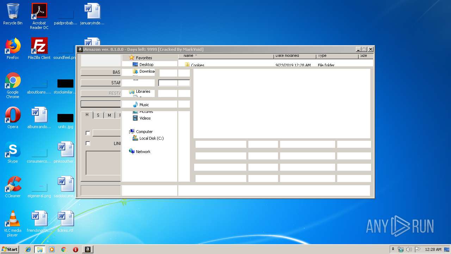The image size is (451, 254).
Task: Switch to the H tab in iAmazon
Action: tap(87, 115)
